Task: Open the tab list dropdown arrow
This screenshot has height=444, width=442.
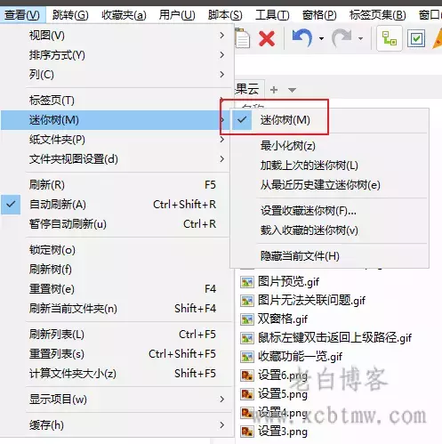Action: point(292,90)
